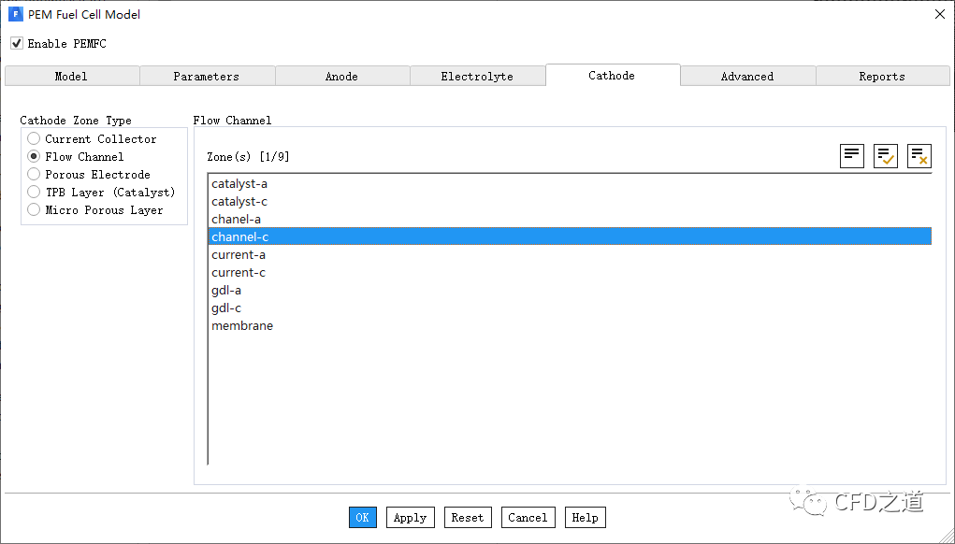Select TPB Layer (Catalyst) option
The height and width of the screenshot is (544, 955).
34,193
